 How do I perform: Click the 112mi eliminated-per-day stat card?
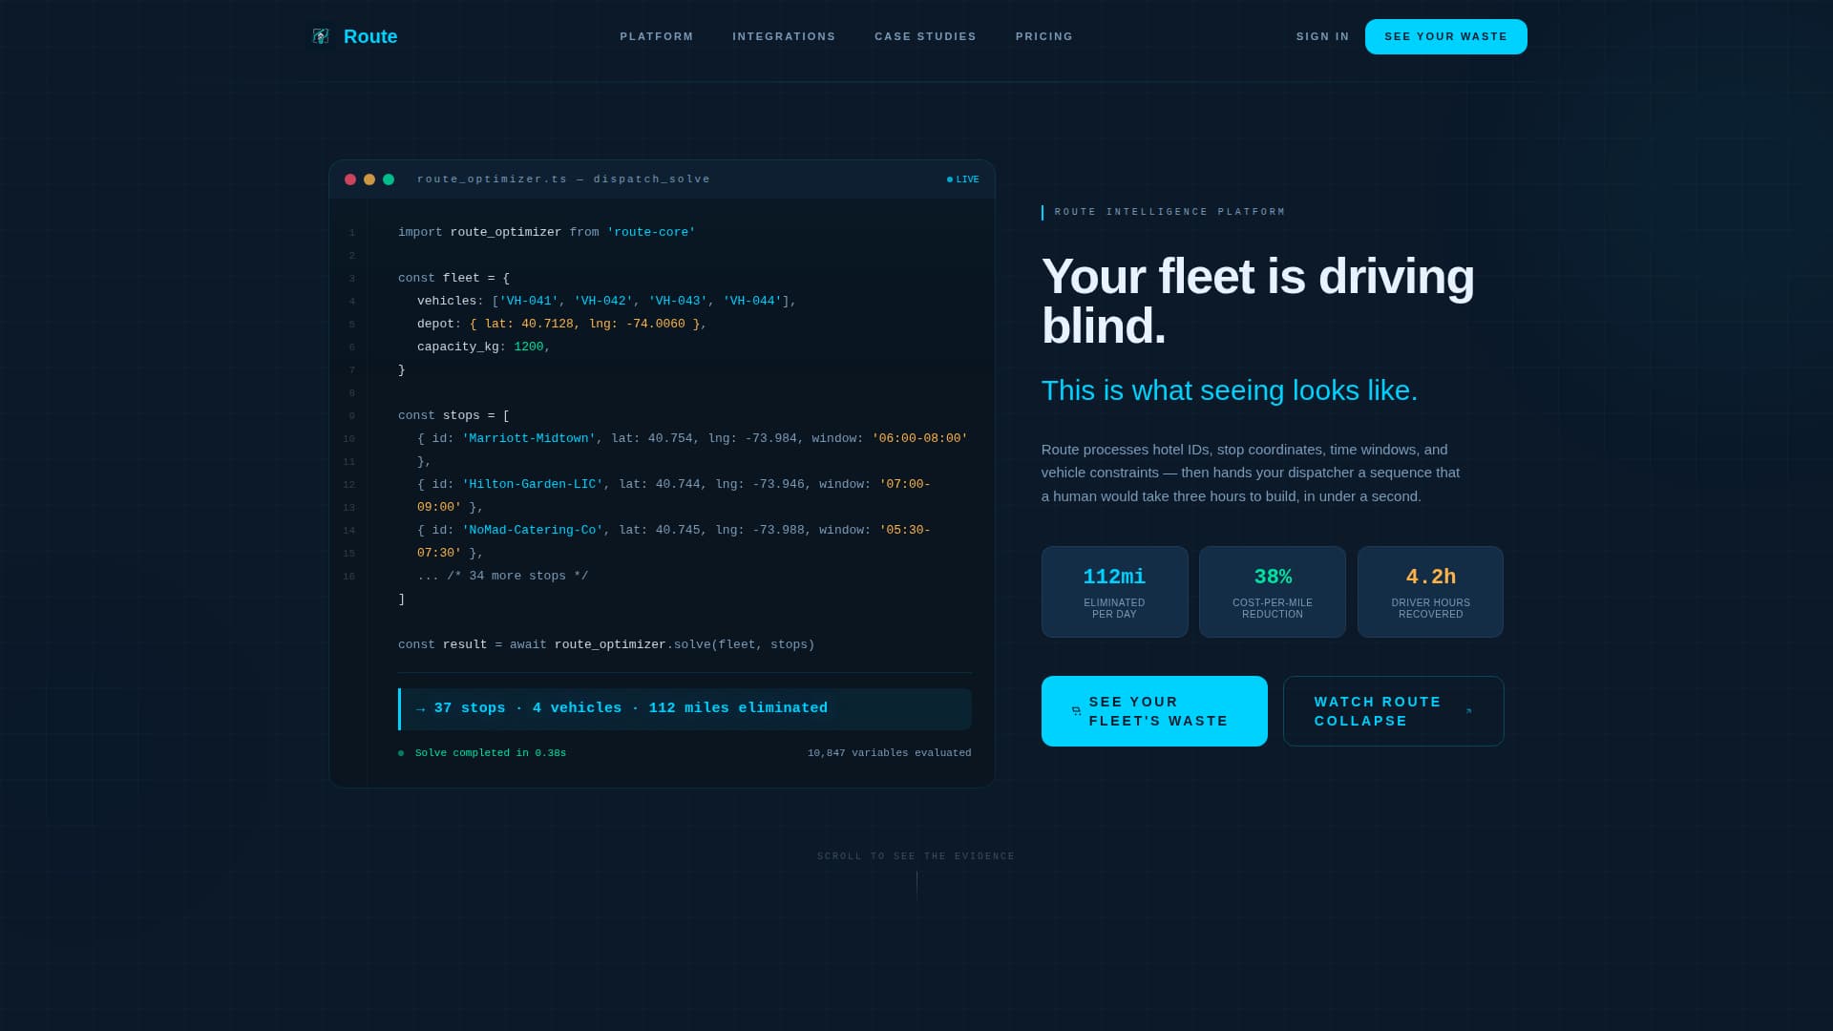[x=1114, y=591]
